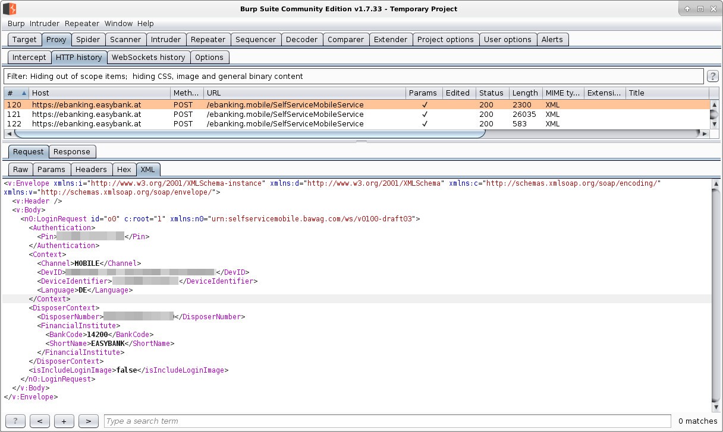The width and height of the screenshot is (723, 432).
Task: Click the sort arrow in # column
Action: pyautogui.click(x=24, y=93)
